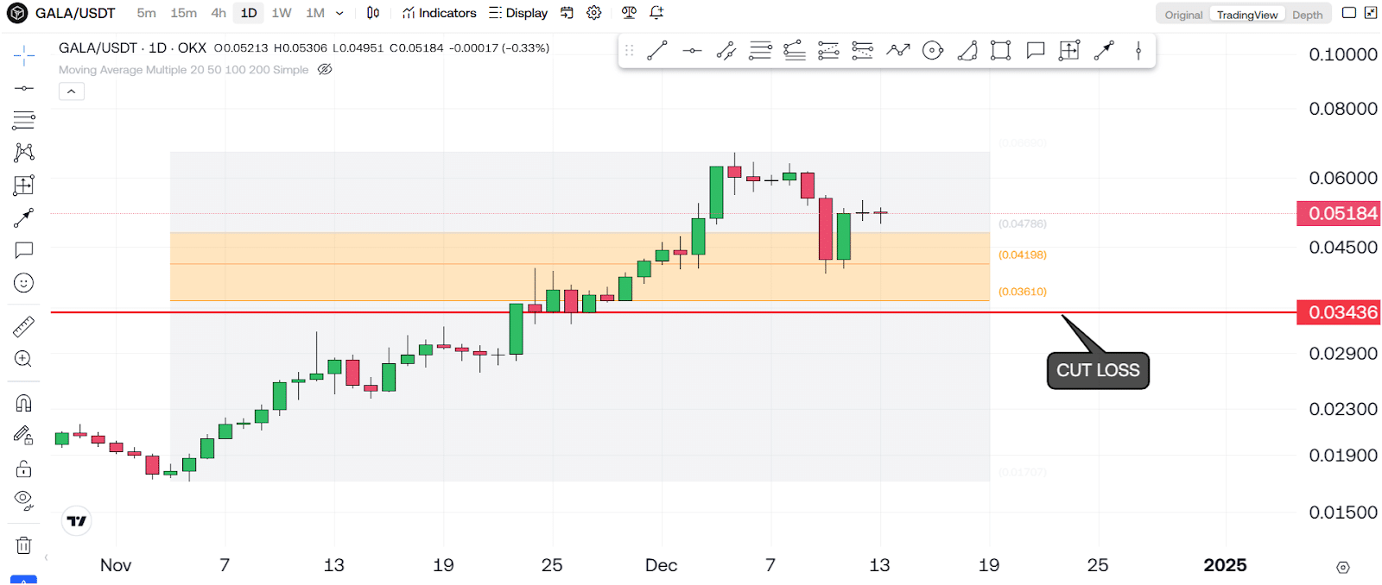Select the price range tool in floating toolbar
Screen dimensions: 1382x585
pyautogui.click(x=1069, y=51)
